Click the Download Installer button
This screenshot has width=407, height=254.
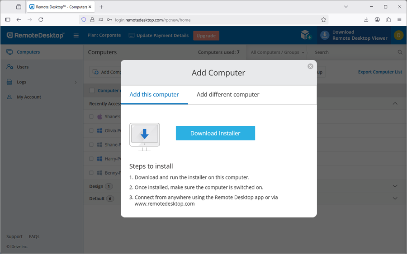[215, 133]
